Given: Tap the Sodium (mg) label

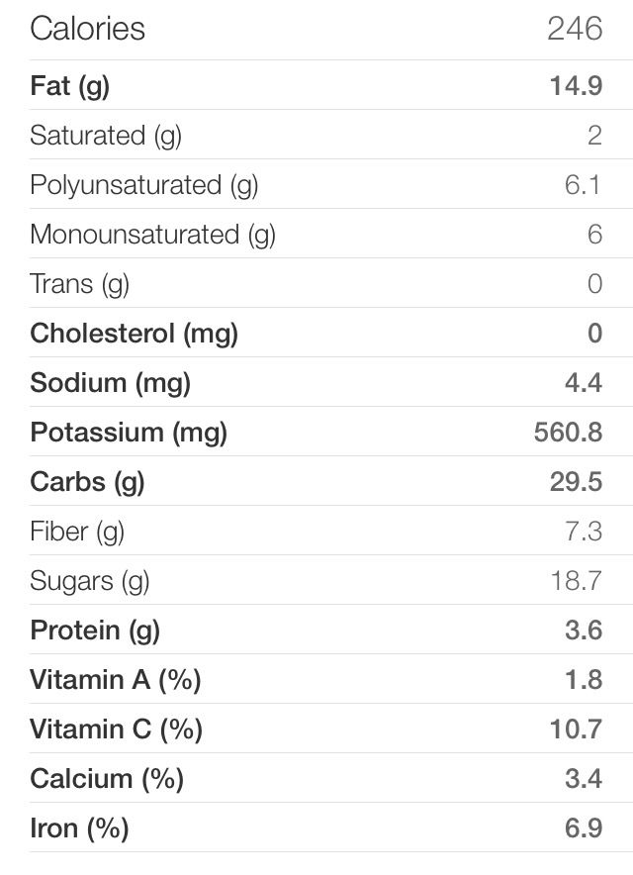Looking at the screenshot, I should 111,383.
